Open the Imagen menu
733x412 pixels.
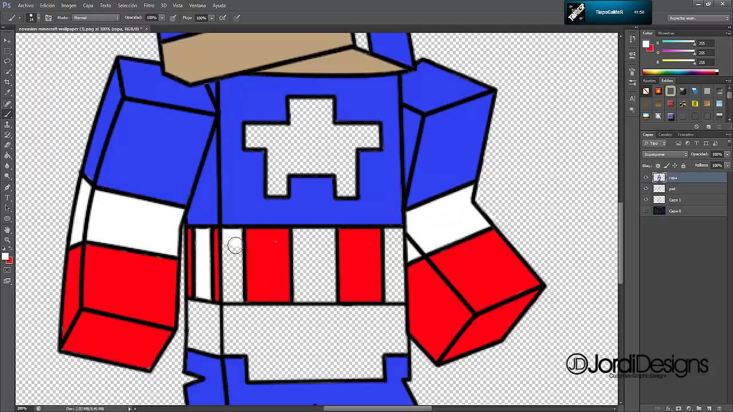pyautogui.click(x=69, y=5)
